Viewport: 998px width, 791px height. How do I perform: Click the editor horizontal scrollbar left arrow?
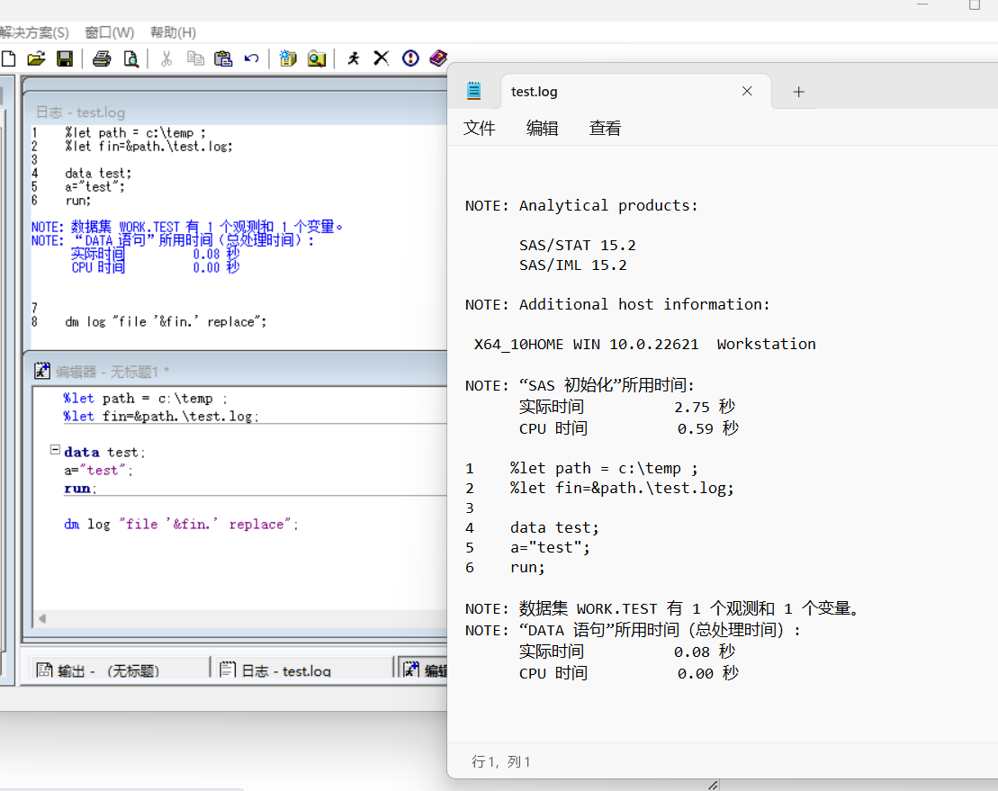[40, 619]
